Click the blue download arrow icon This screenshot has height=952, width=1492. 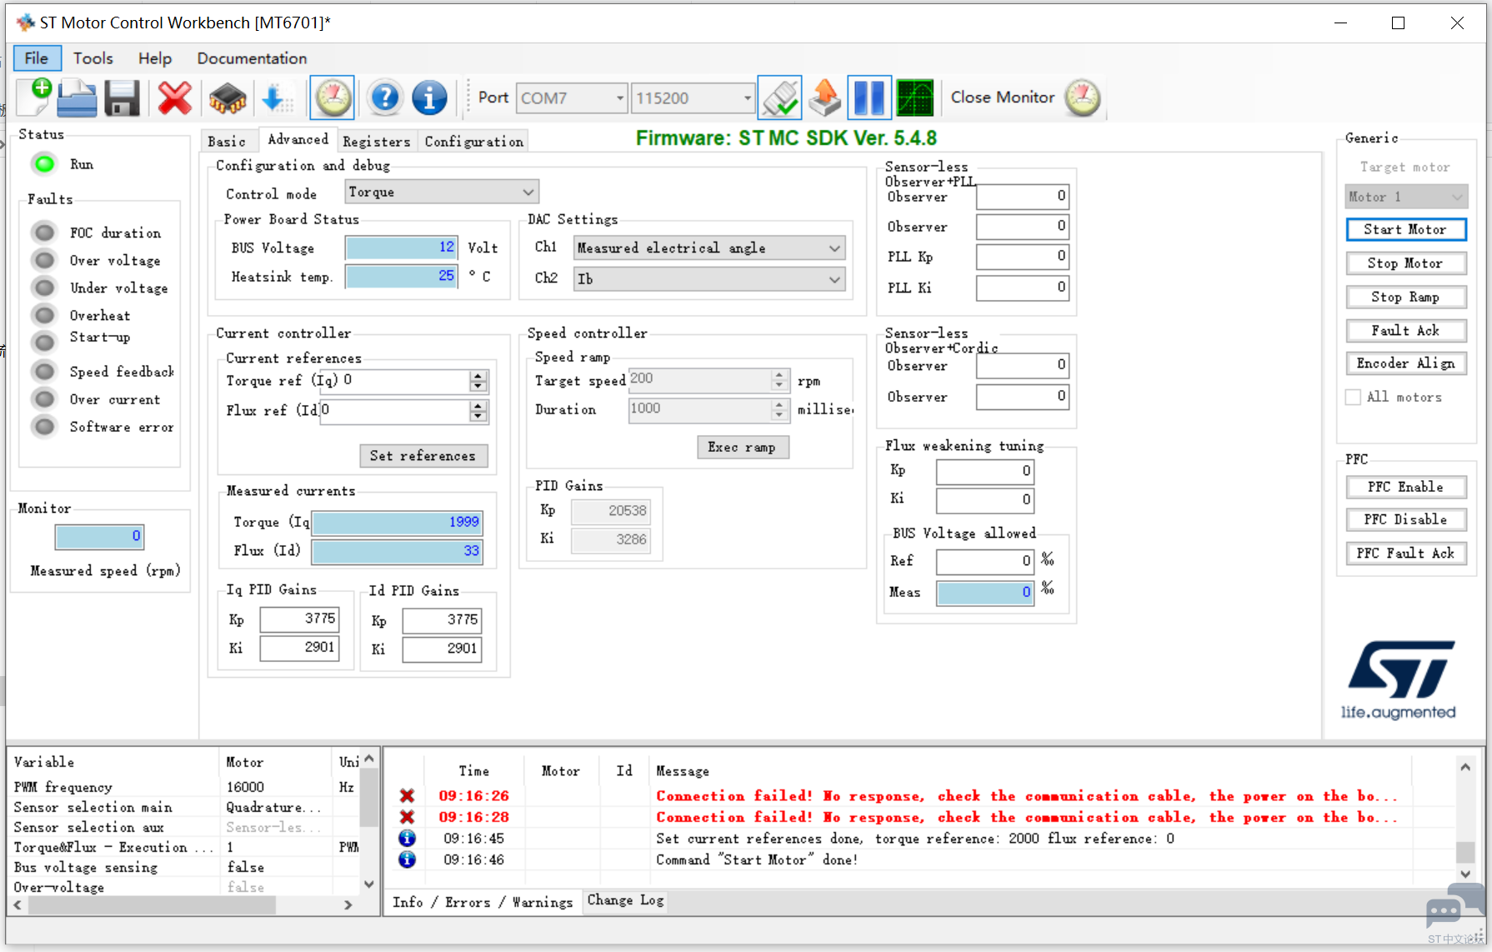point(276,98)
